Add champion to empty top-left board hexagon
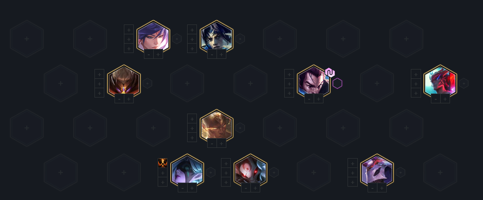The width and height of the screenshot is (483, 200). click(27, 39)
